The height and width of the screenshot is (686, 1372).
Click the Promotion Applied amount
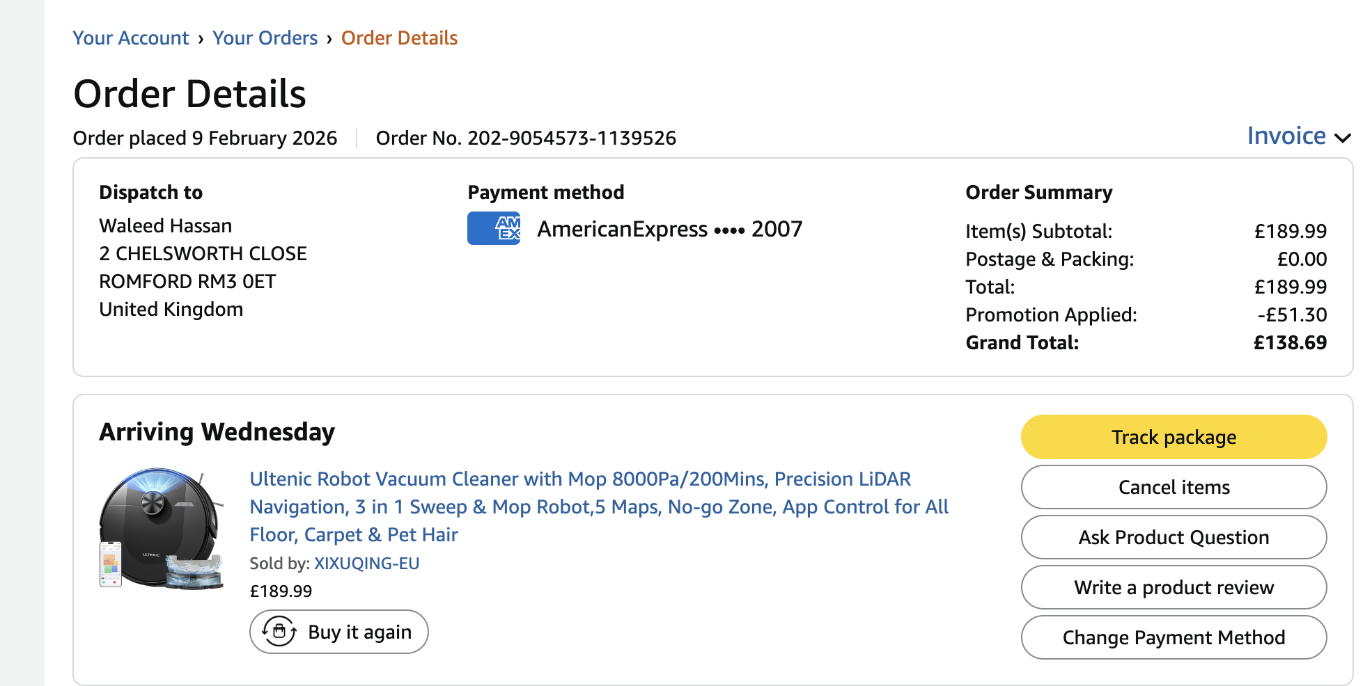[1292, 314]
